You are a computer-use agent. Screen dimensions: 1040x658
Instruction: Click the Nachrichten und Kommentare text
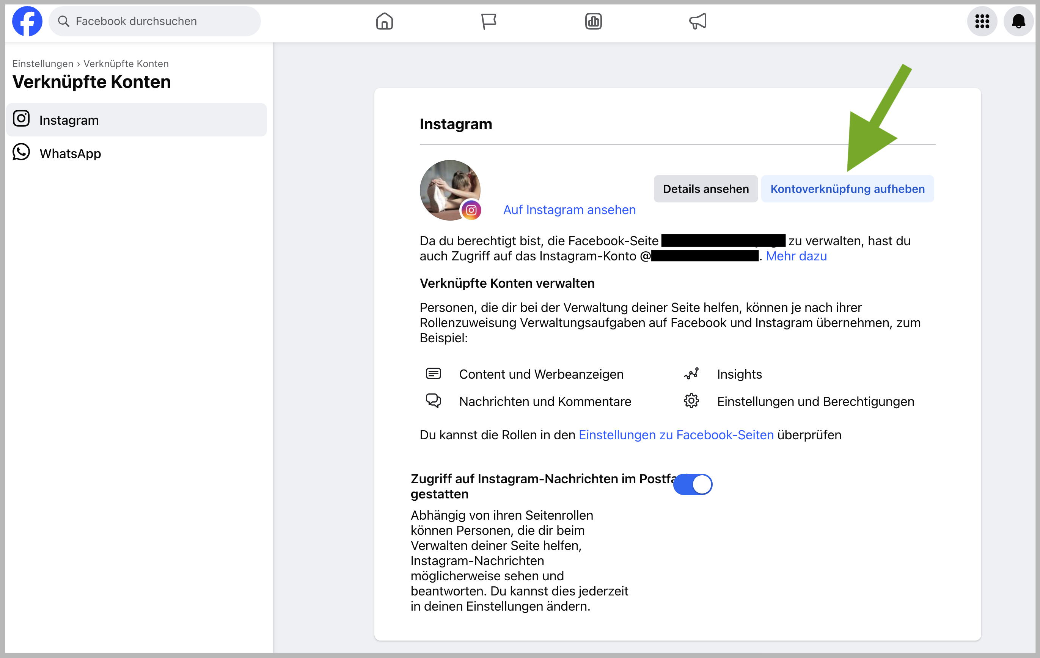pos(545,402)
